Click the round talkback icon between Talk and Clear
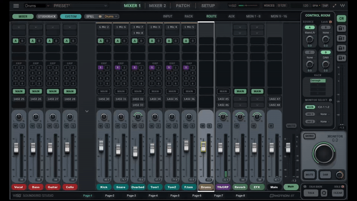The image size is (357, 201). pyautogui.click(x=324, y=193)
